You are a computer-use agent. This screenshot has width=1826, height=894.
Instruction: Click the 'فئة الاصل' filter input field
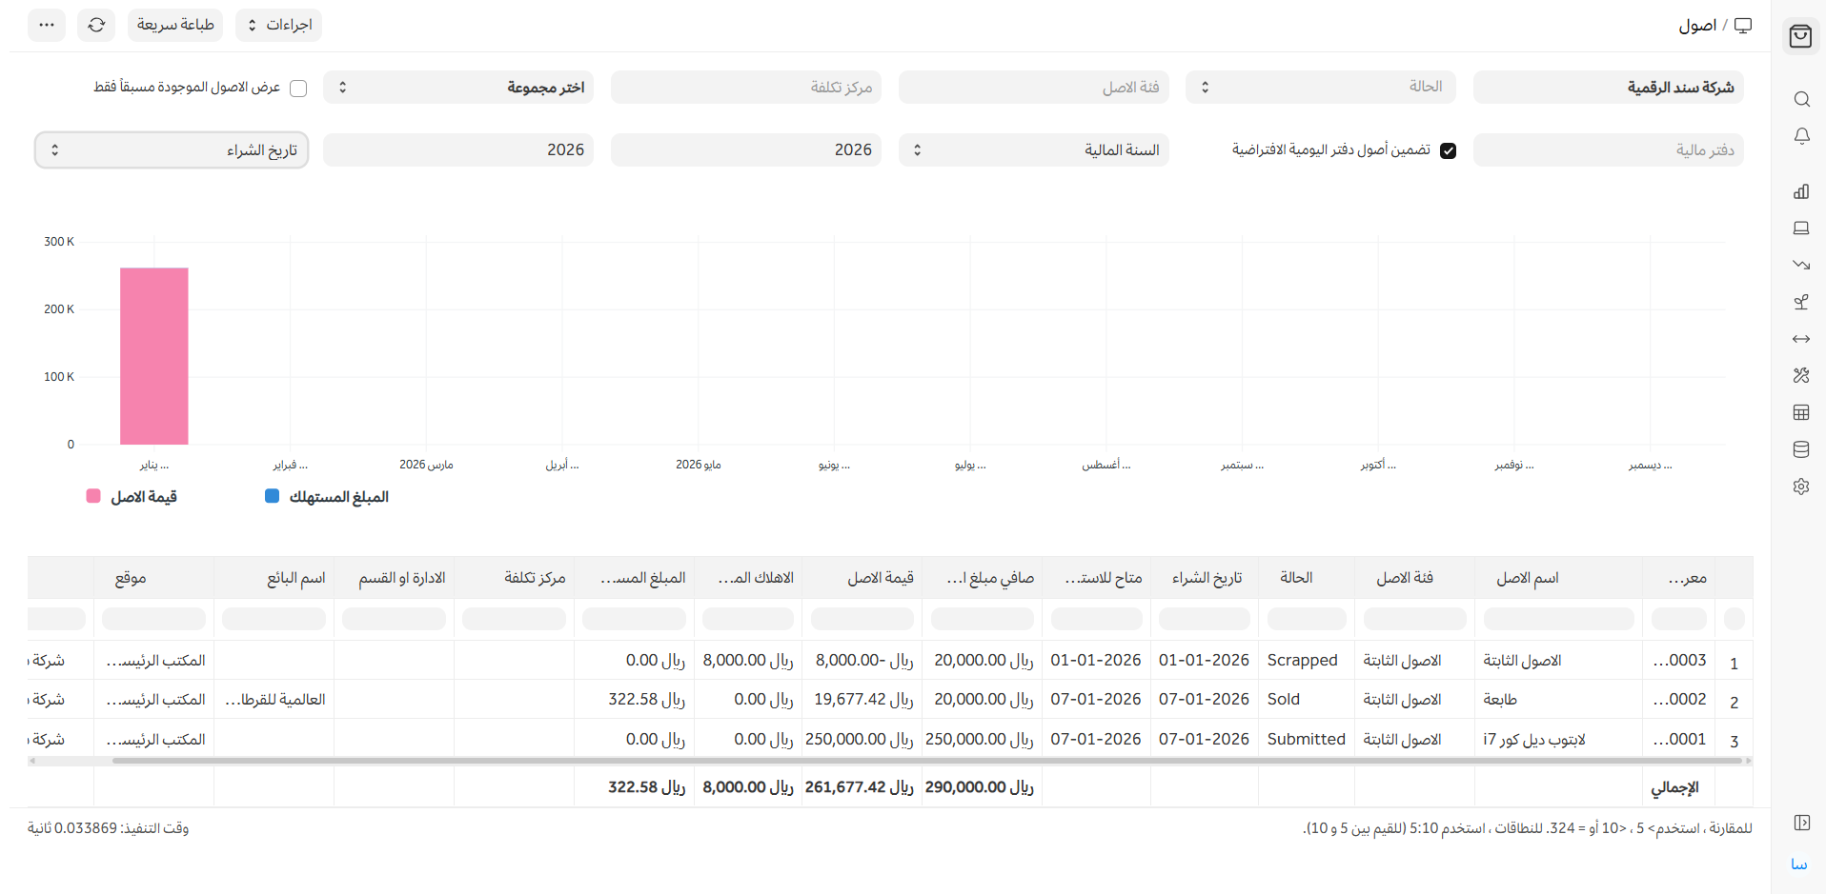coord(1033,88)
